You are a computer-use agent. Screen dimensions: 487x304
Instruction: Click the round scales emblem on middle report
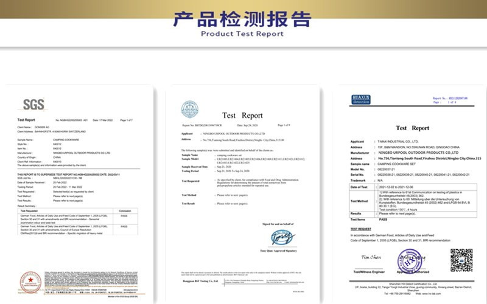click(190, 109)
